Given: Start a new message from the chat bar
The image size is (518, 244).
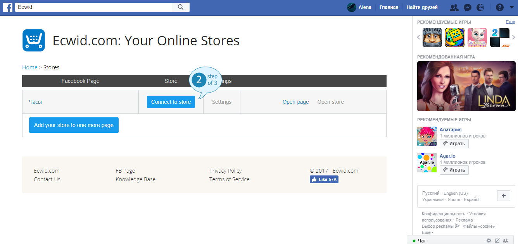Looking at the screenshot, I should tap(497, 241).
